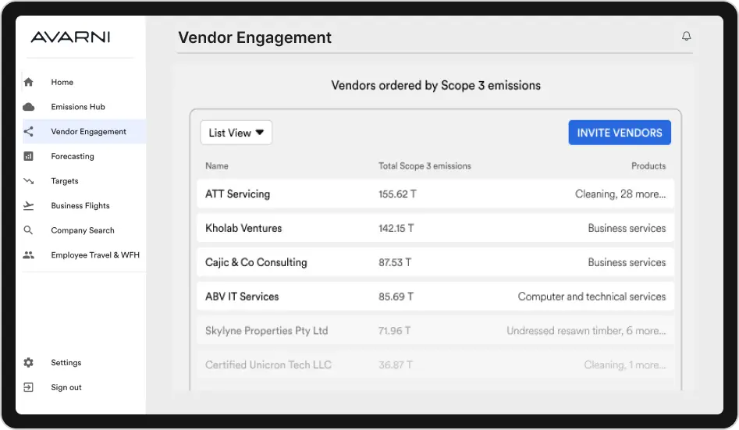Viewport: 739px width, 430px height.
Task: Click the 85.69 T emissions value
Action: 396,297
